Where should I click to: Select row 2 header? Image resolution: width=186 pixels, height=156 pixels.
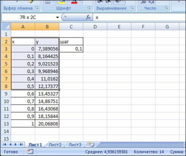tap(6, 41)
